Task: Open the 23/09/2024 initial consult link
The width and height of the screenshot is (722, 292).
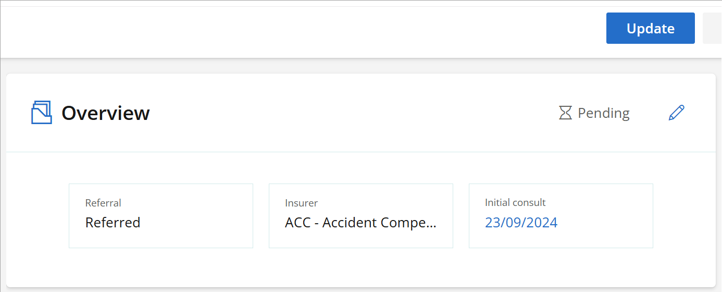Action: pyautogui.click(x=521, y=223)
